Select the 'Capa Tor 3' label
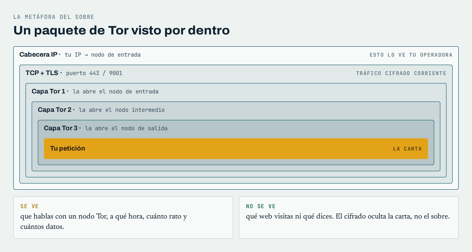 [61, 128]
